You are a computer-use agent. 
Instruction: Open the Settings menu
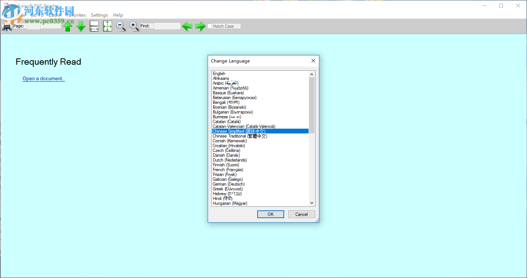(x=99, y=15)
